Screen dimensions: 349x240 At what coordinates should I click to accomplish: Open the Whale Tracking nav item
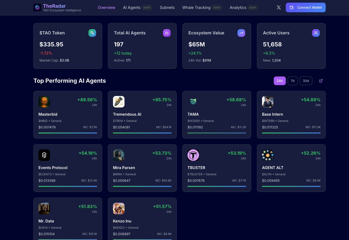(196, 8)
